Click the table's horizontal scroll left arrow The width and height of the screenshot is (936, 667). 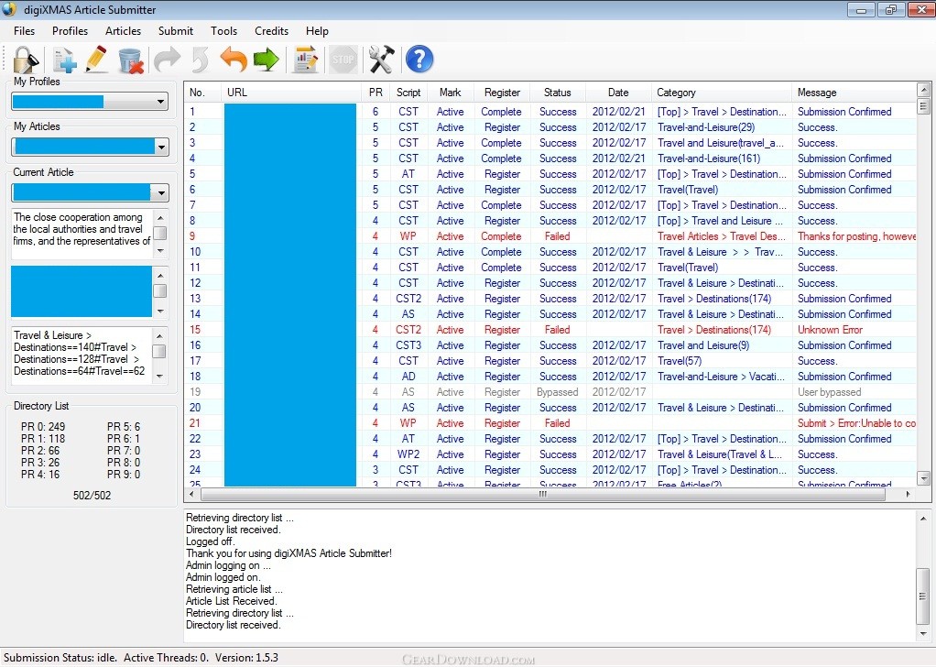[x=191, y=495]
